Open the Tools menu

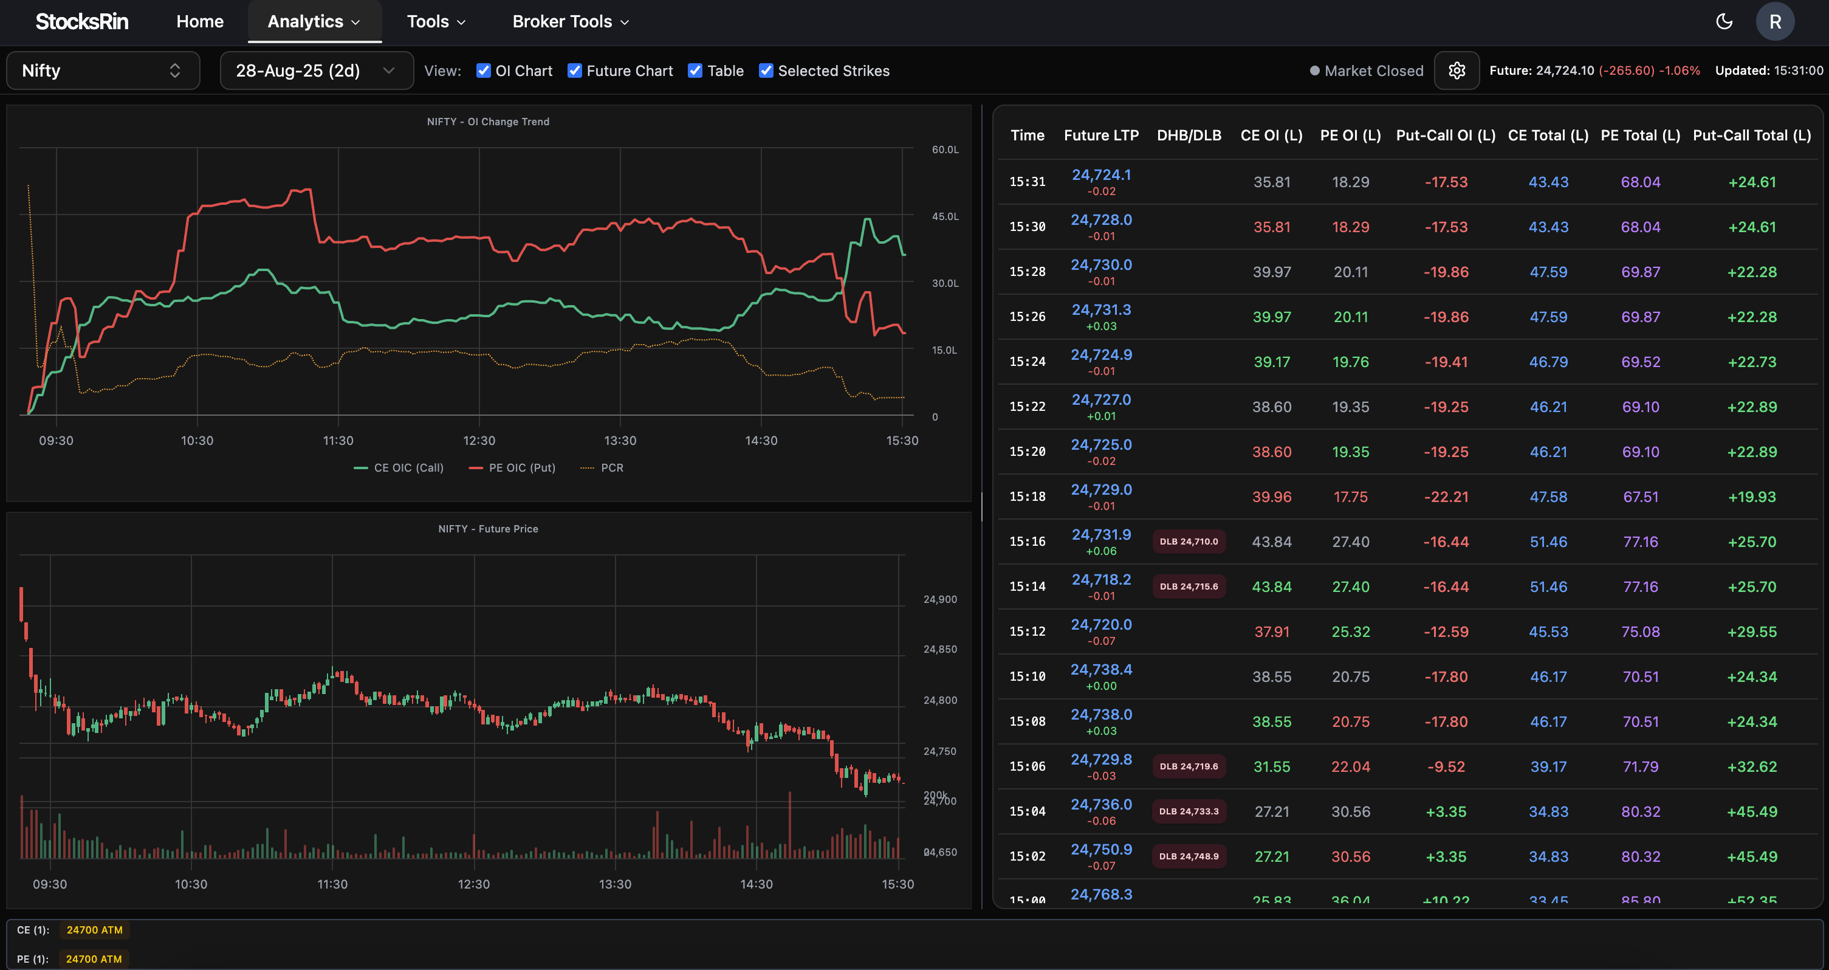coord(436,21)
